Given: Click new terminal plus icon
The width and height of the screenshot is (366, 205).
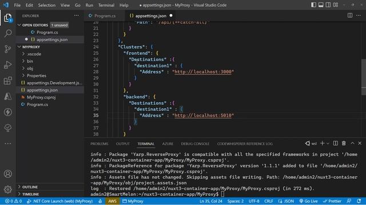Looking at the screenshot, I should [322, 143].
